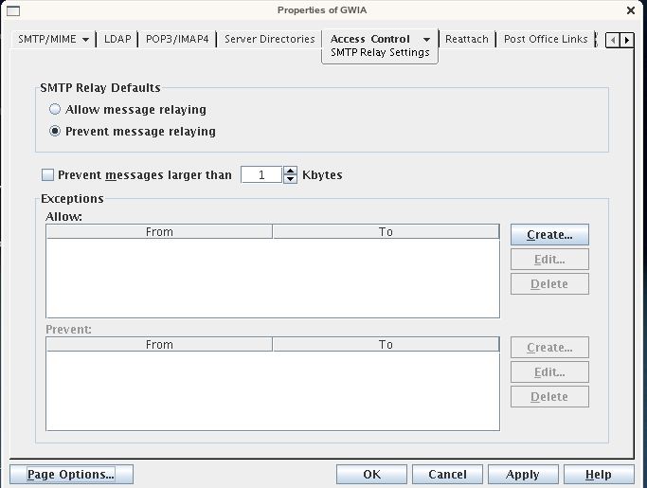Screen dimensions: 647x488
Task: Apply the relay settings
Action: pos(523,475)
